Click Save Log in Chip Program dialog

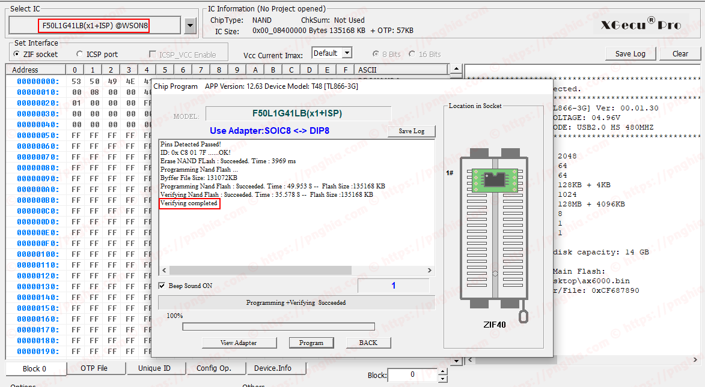click(x=411, y=131)
